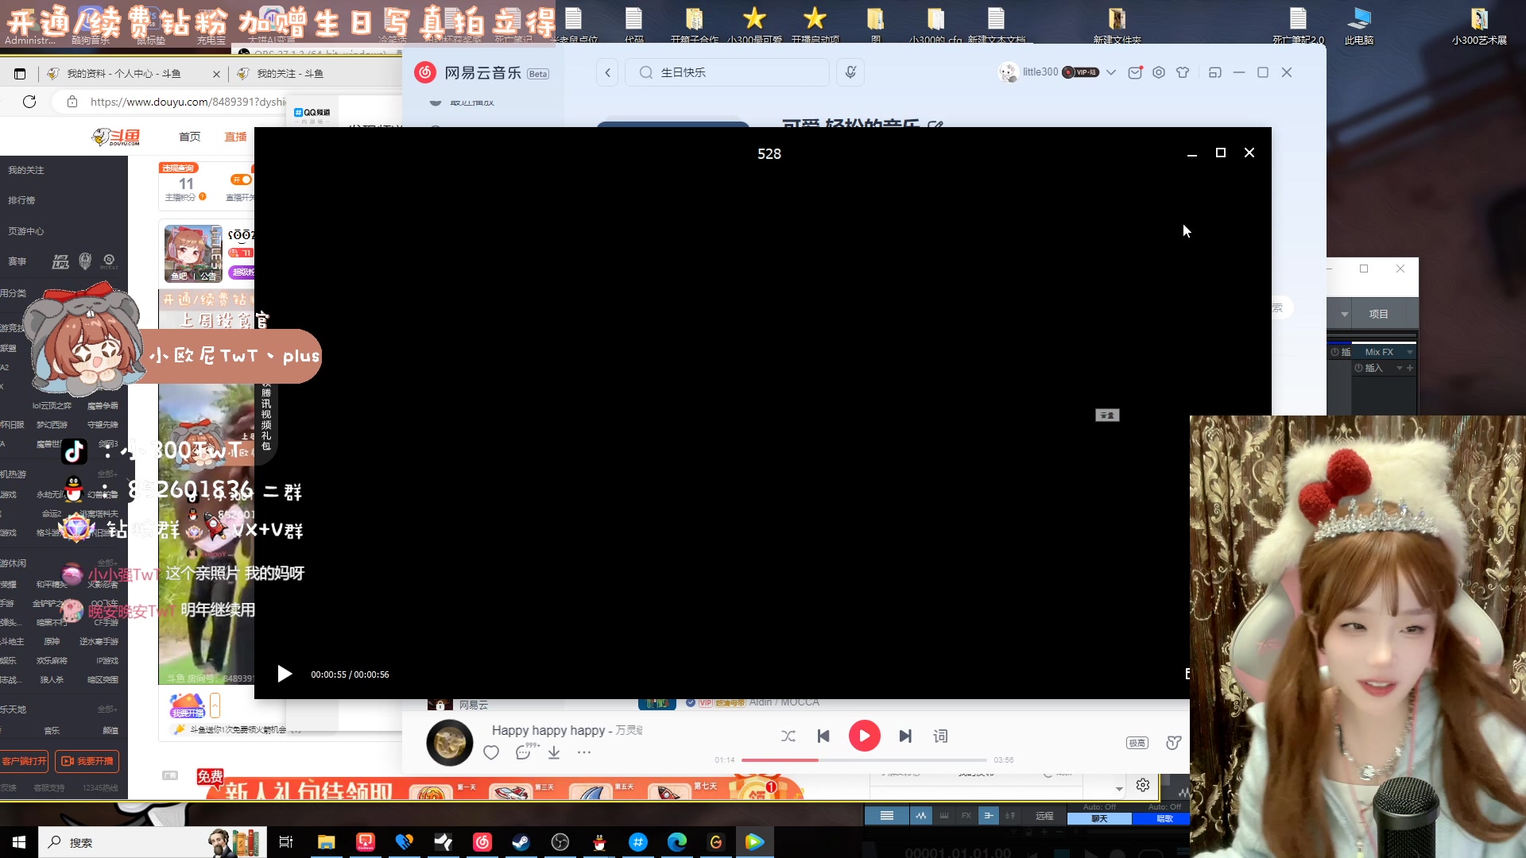Screen dimensions: 1526x858
Task: Open 页游中心 in Douyu sidebar
Action: tap(26, 231)
